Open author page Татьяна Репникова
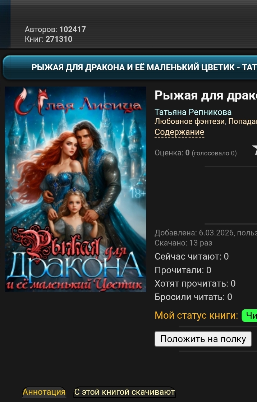 pyautogui.click(x=193, y=112)
